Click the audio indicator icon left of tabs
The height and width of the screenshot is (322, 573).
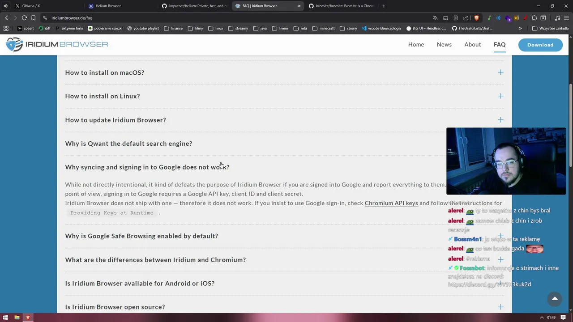5,6
